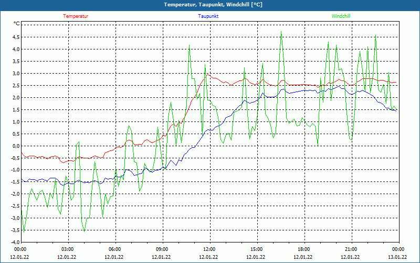
Task: Click the 2,0 y-axis value
Action: pyautogui.click(x=16, y=98)
